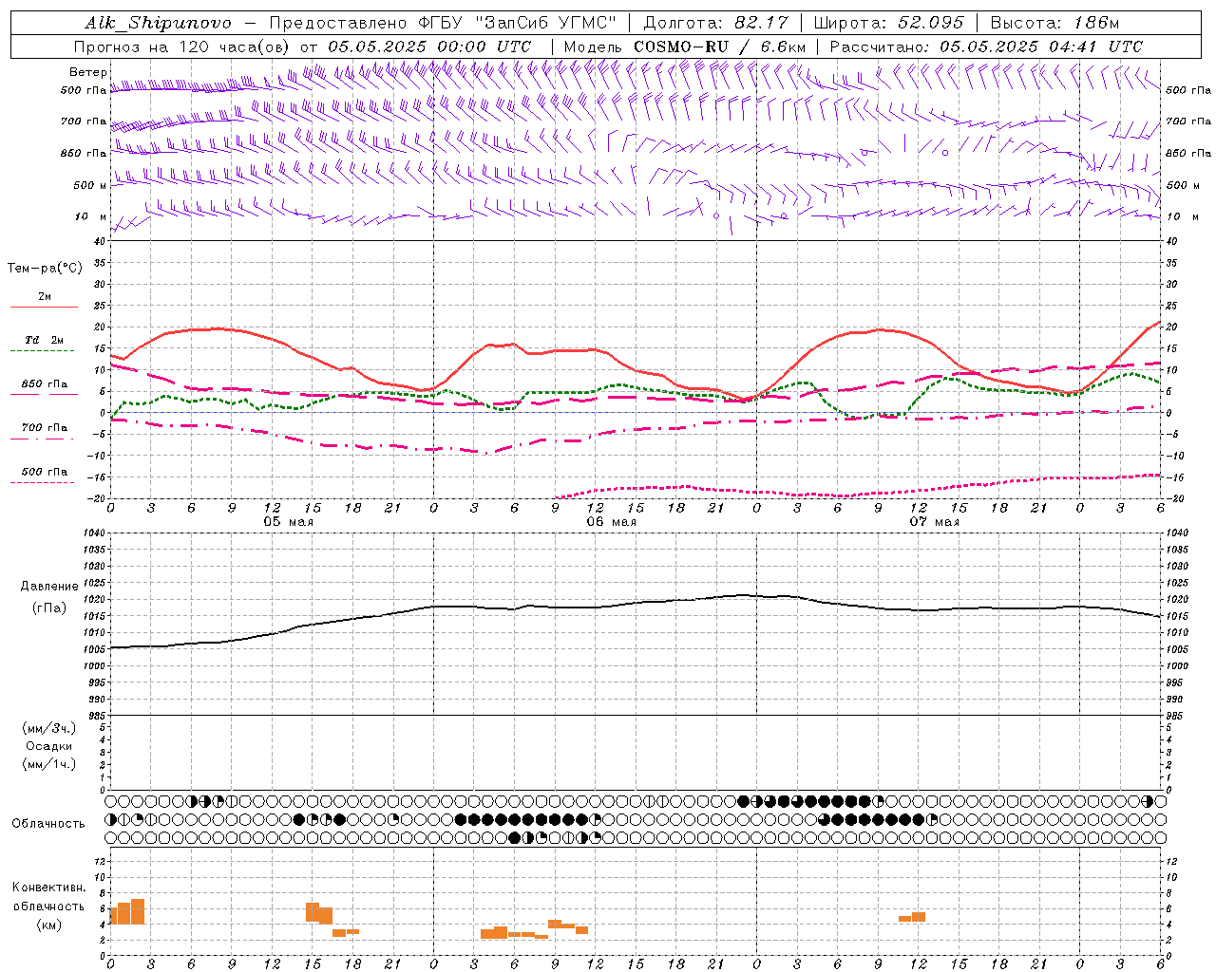Click the left 985 pressure axis value

[x=96, y=716]
